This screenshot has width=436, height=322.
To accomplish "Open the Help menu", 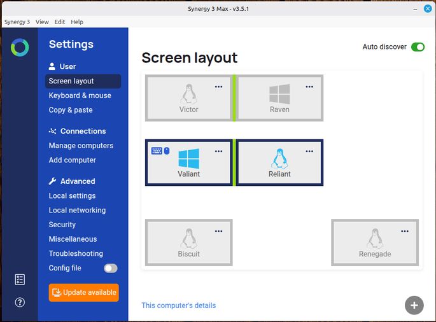I will click(x=77, y=22).
